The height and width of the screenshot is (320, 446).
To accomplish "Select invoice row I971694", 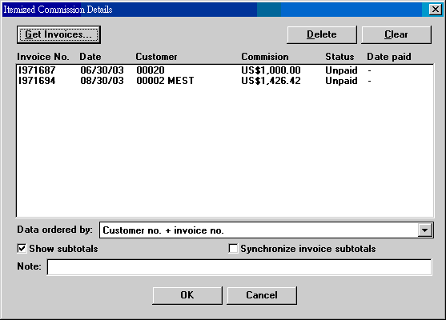I will pos(225,81).
